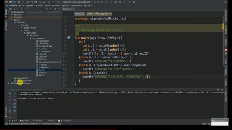The height and width of the screenshot is (130, 232).
Task: Expand the .idea folder
Action: coord(12,14)
